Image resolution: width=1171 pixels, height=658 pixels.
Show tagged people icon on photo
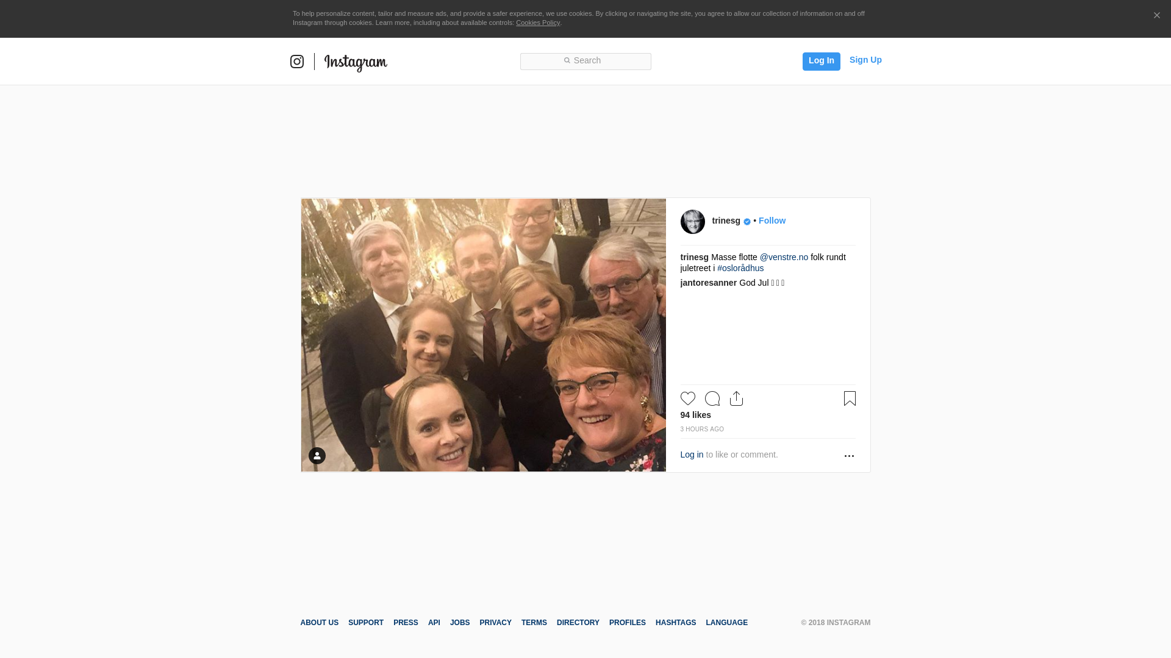[317, 456]
